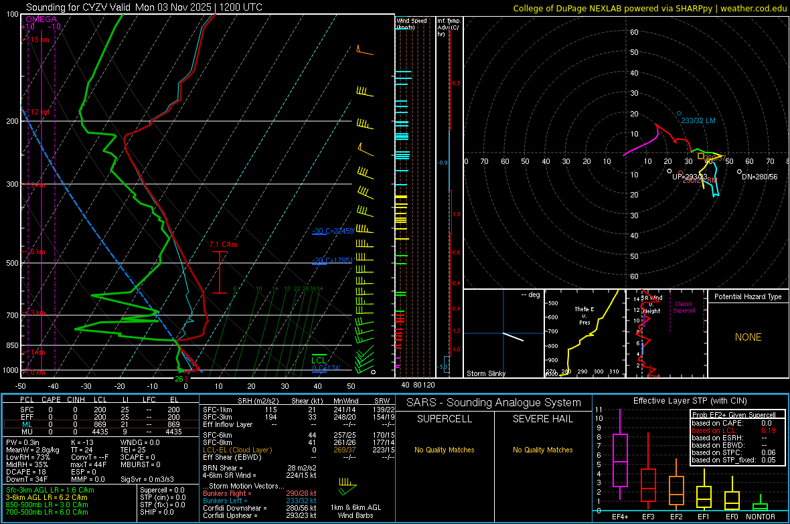
Task: Click the '15 km' height marker
Action: [39, 39]
